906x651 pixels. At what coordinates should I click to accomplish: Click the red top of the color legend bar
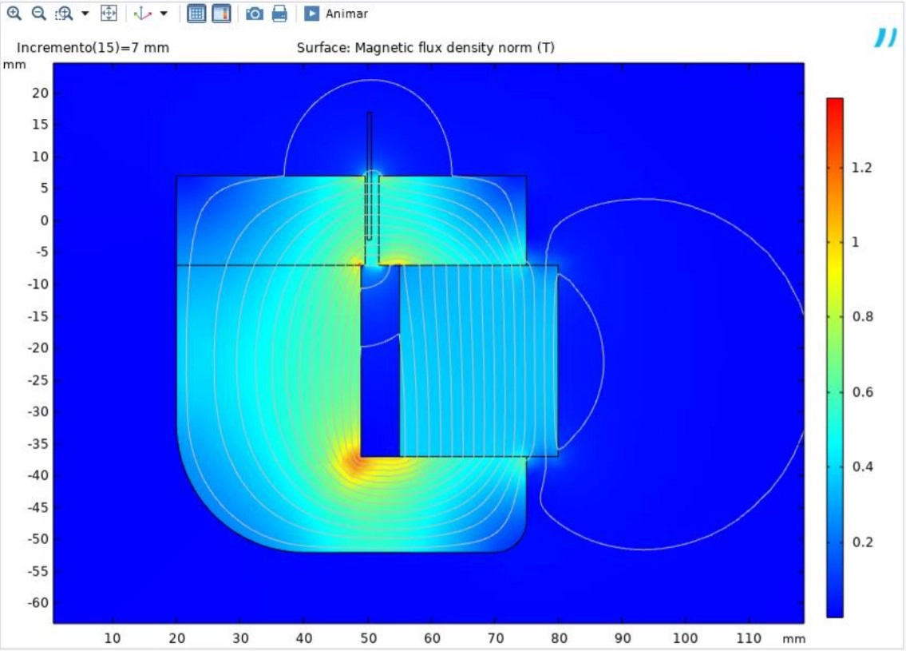click(834, 104)
